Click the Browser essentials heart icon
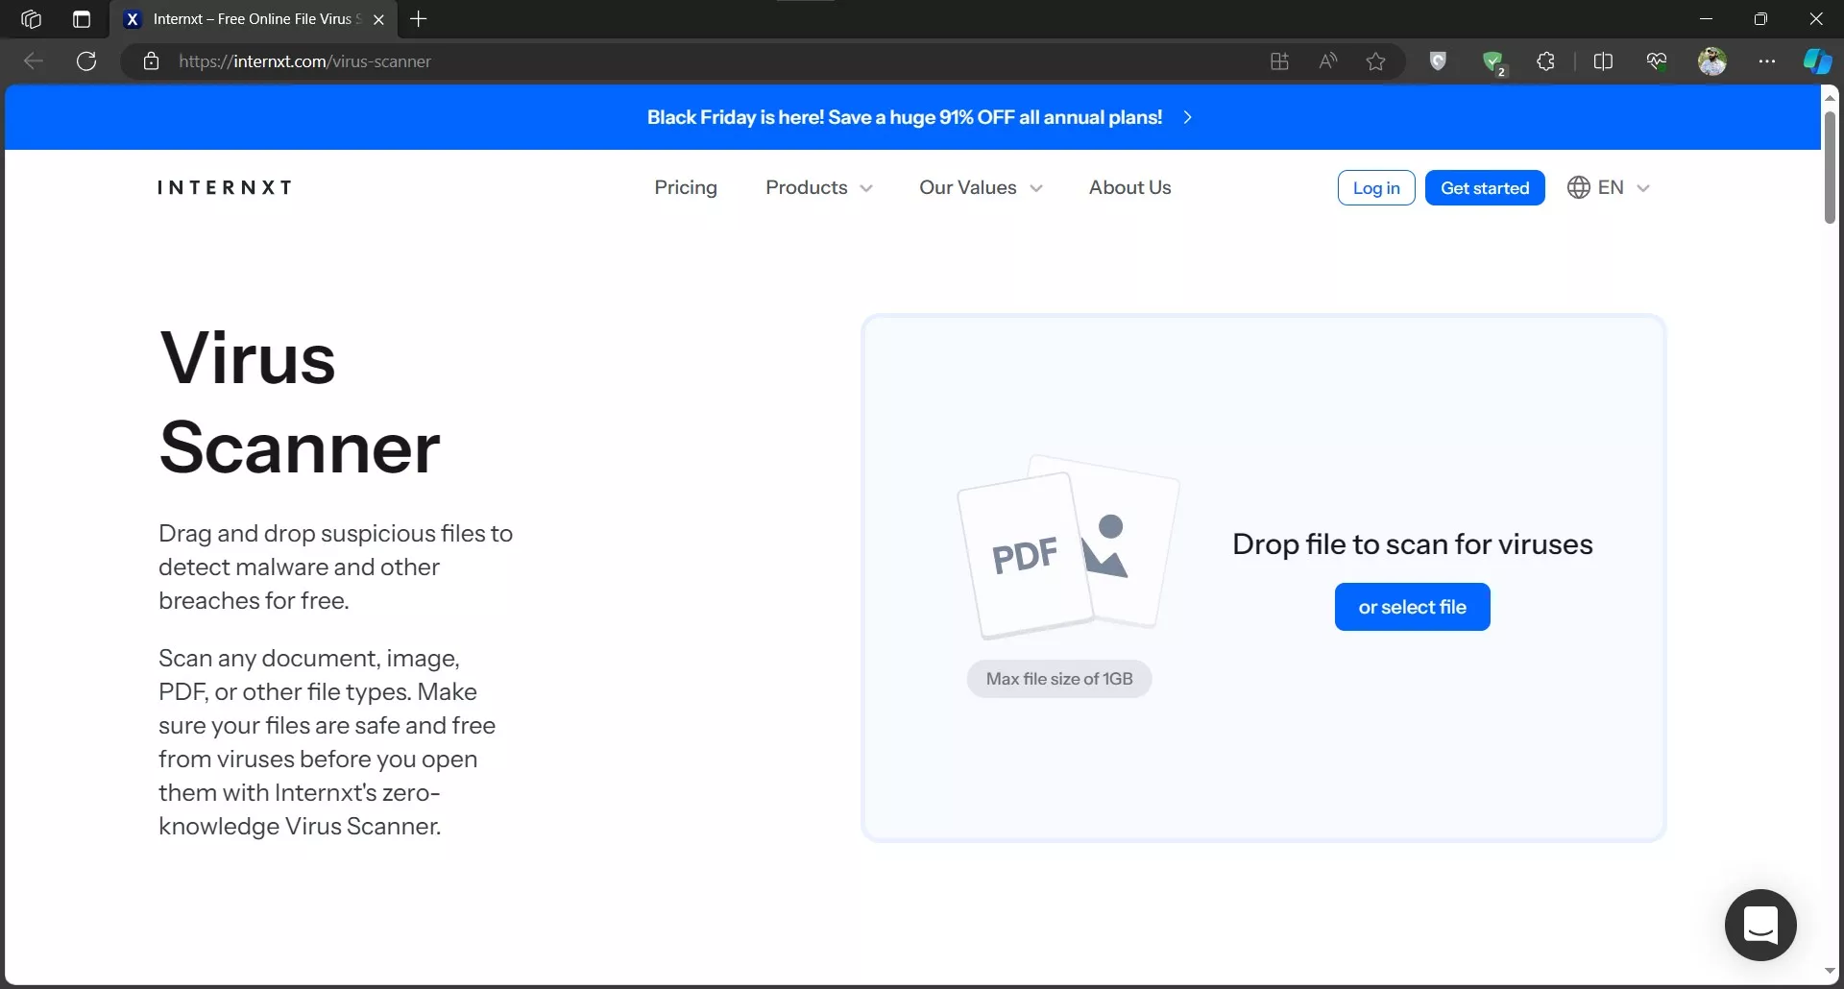This screenshot has width=1844, height=989. coord(1657,60)
